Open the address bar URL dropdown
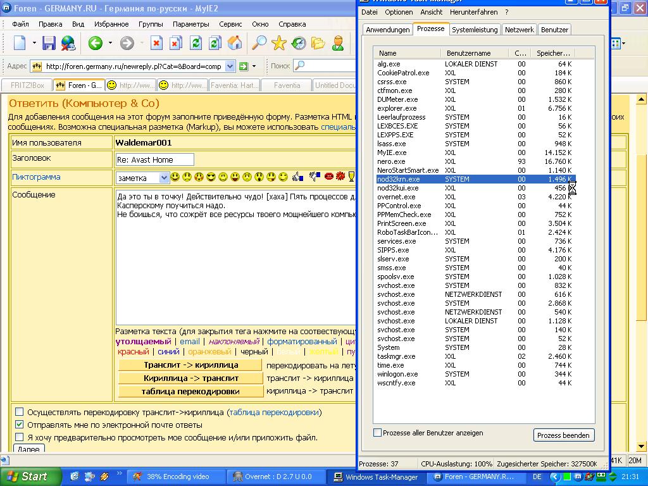Screen dimensions: 648x486 (x=230, y=66)
